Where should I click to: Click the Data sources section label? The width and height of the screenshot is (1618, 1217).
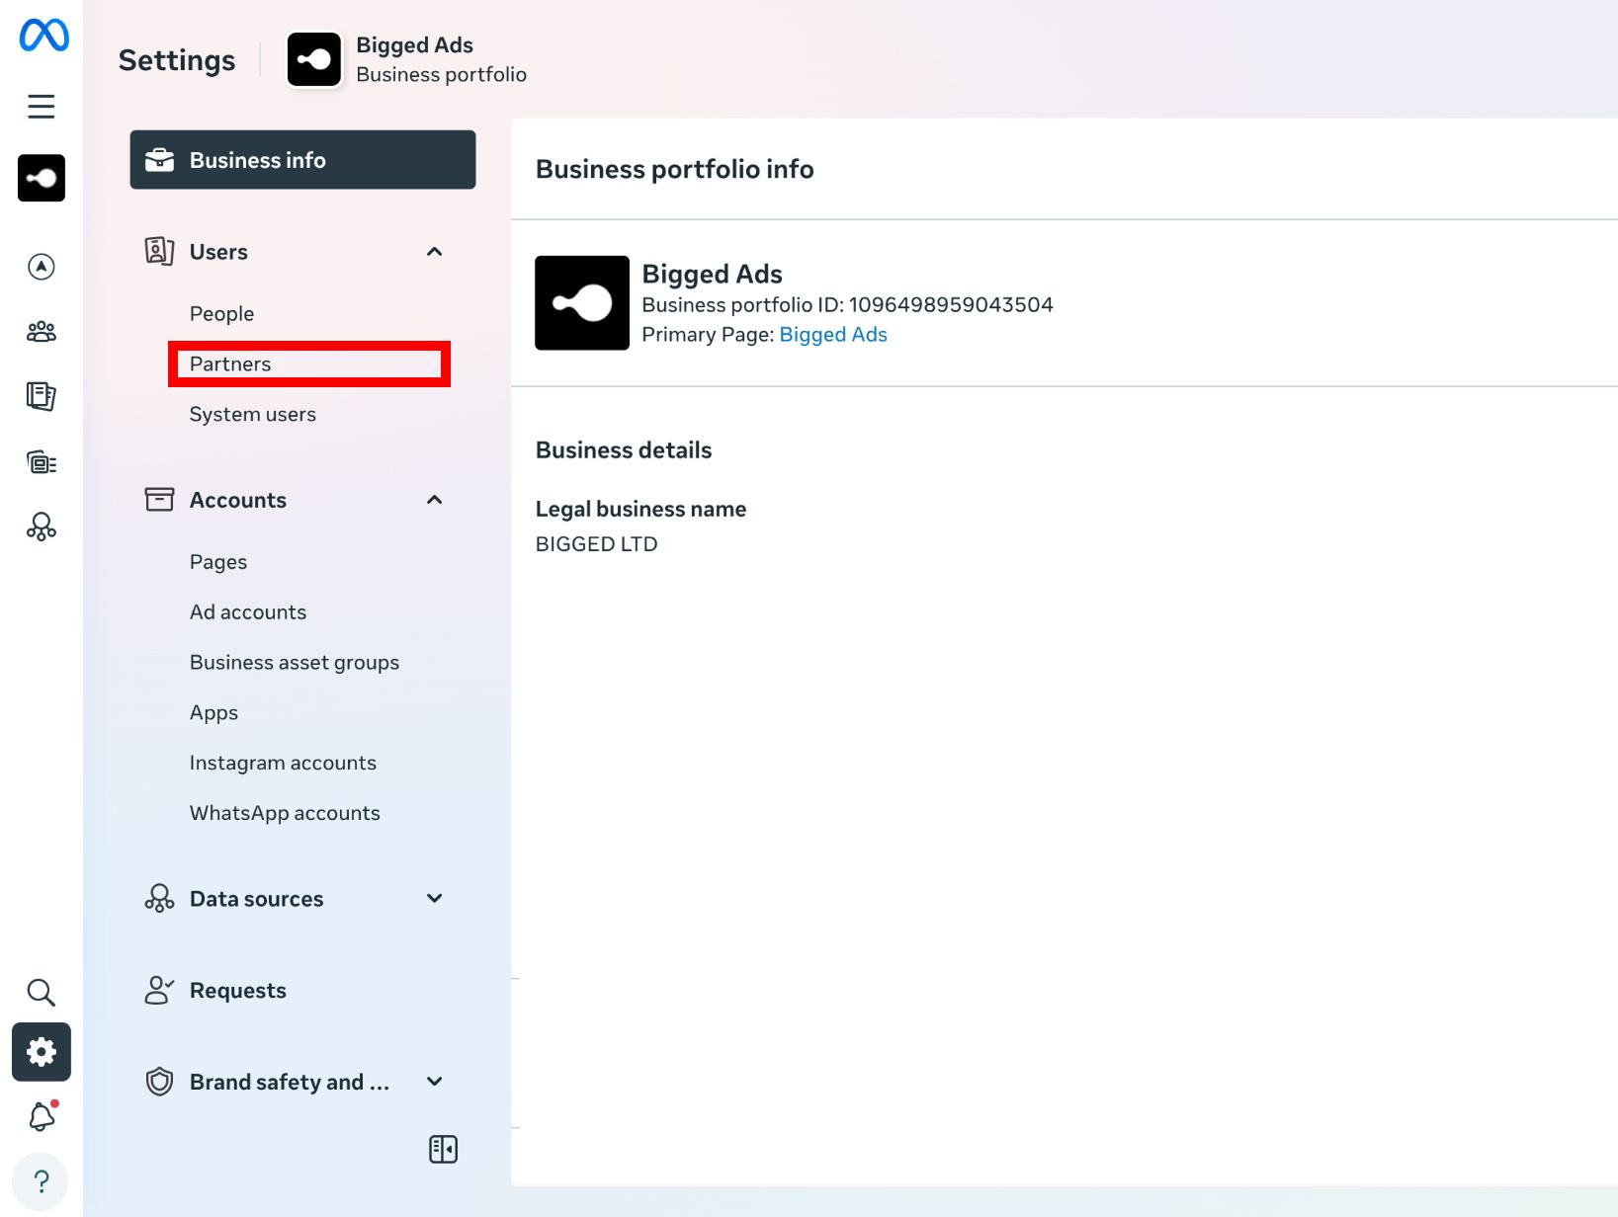tap(257, 899)
